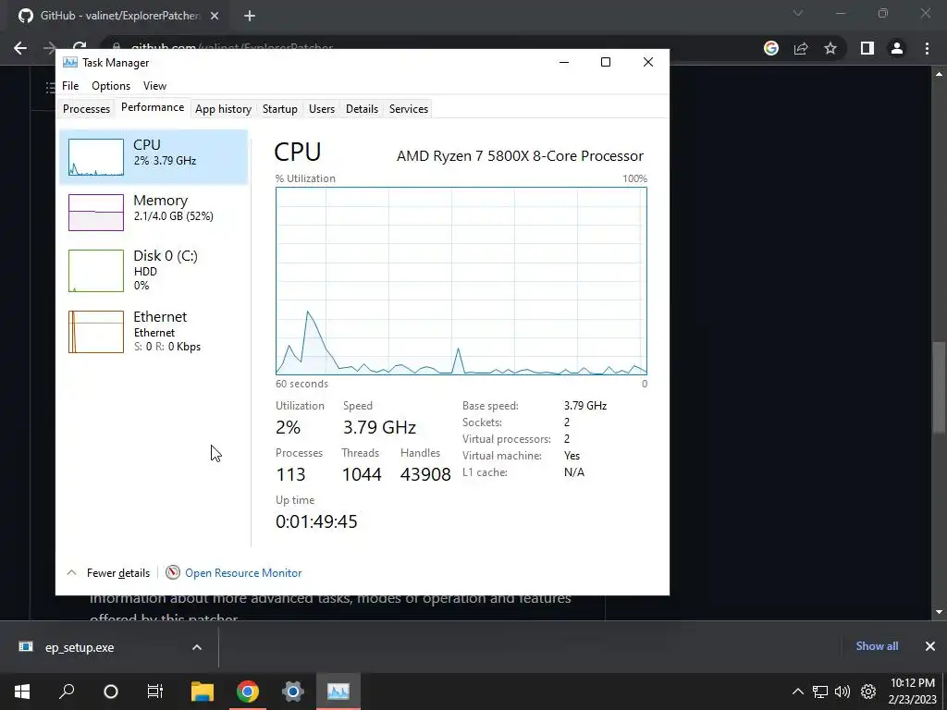Open the Windows Start menu
The height and width of the screenshot is (710, 947).
[22, 692]
